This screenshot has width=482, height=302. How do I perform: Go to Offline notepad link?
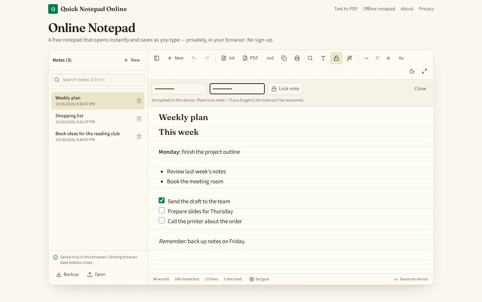point(379,9)
